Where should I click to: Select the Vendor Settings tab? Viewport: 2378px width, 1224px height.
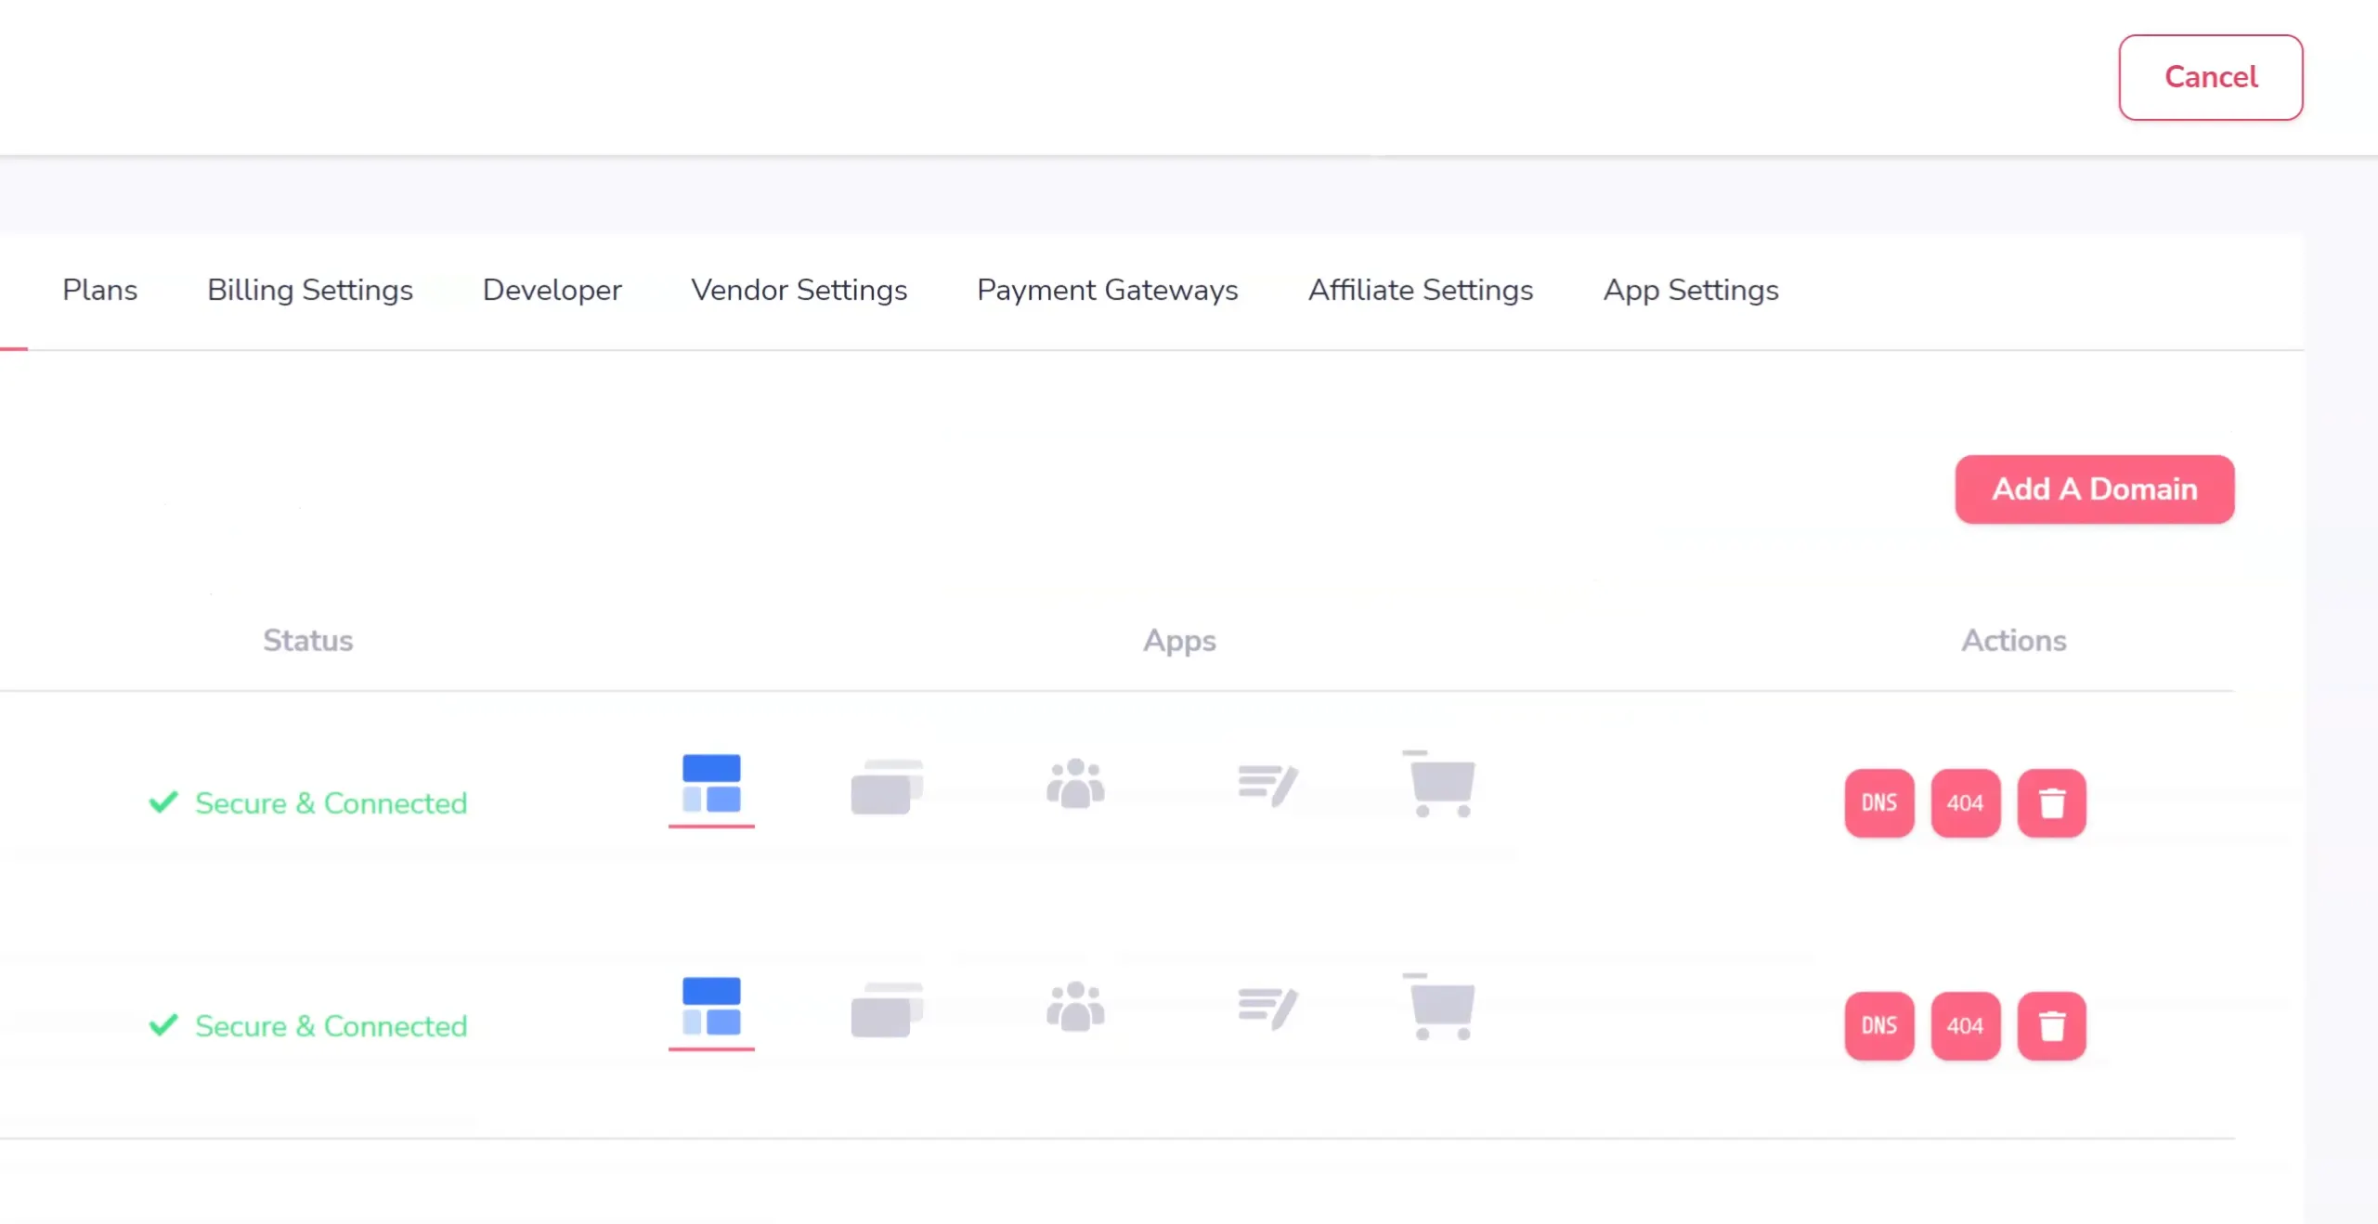(x=799, y=290)
